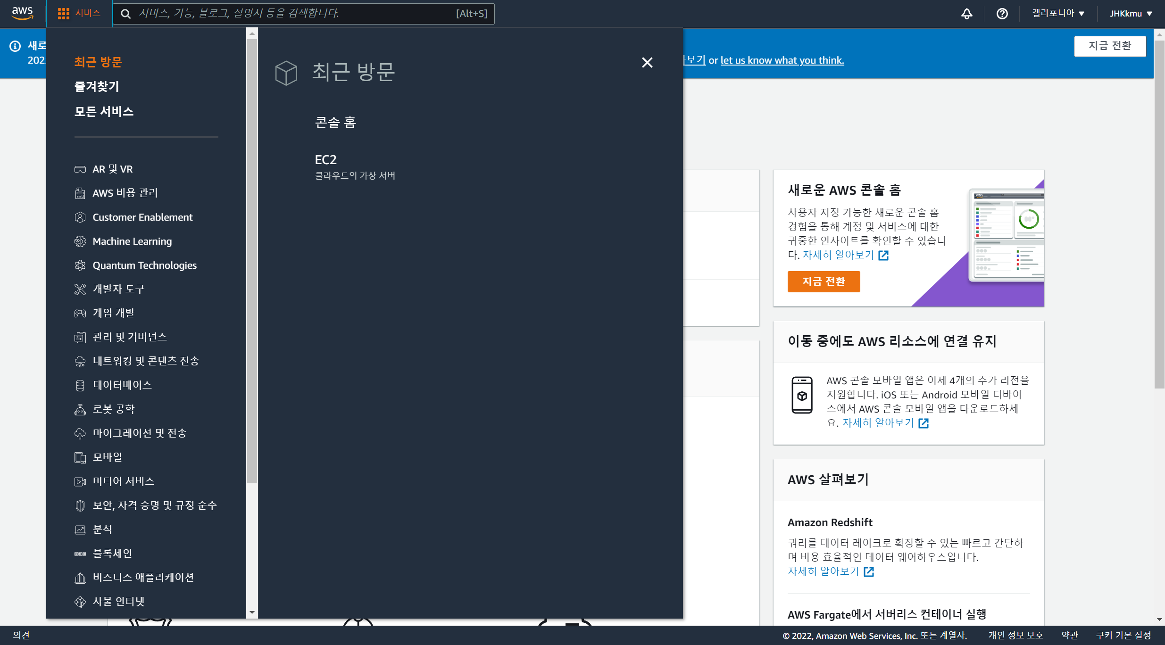The width and height of the screenshot is (1165, 645).
Task: Click the Machine Learning category icon
Action: pos(80,241)
